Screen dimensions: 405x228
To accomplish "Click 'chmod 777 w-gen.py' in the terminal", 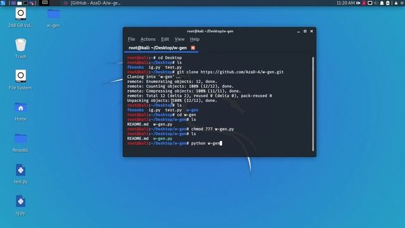I will pos(213,129).
